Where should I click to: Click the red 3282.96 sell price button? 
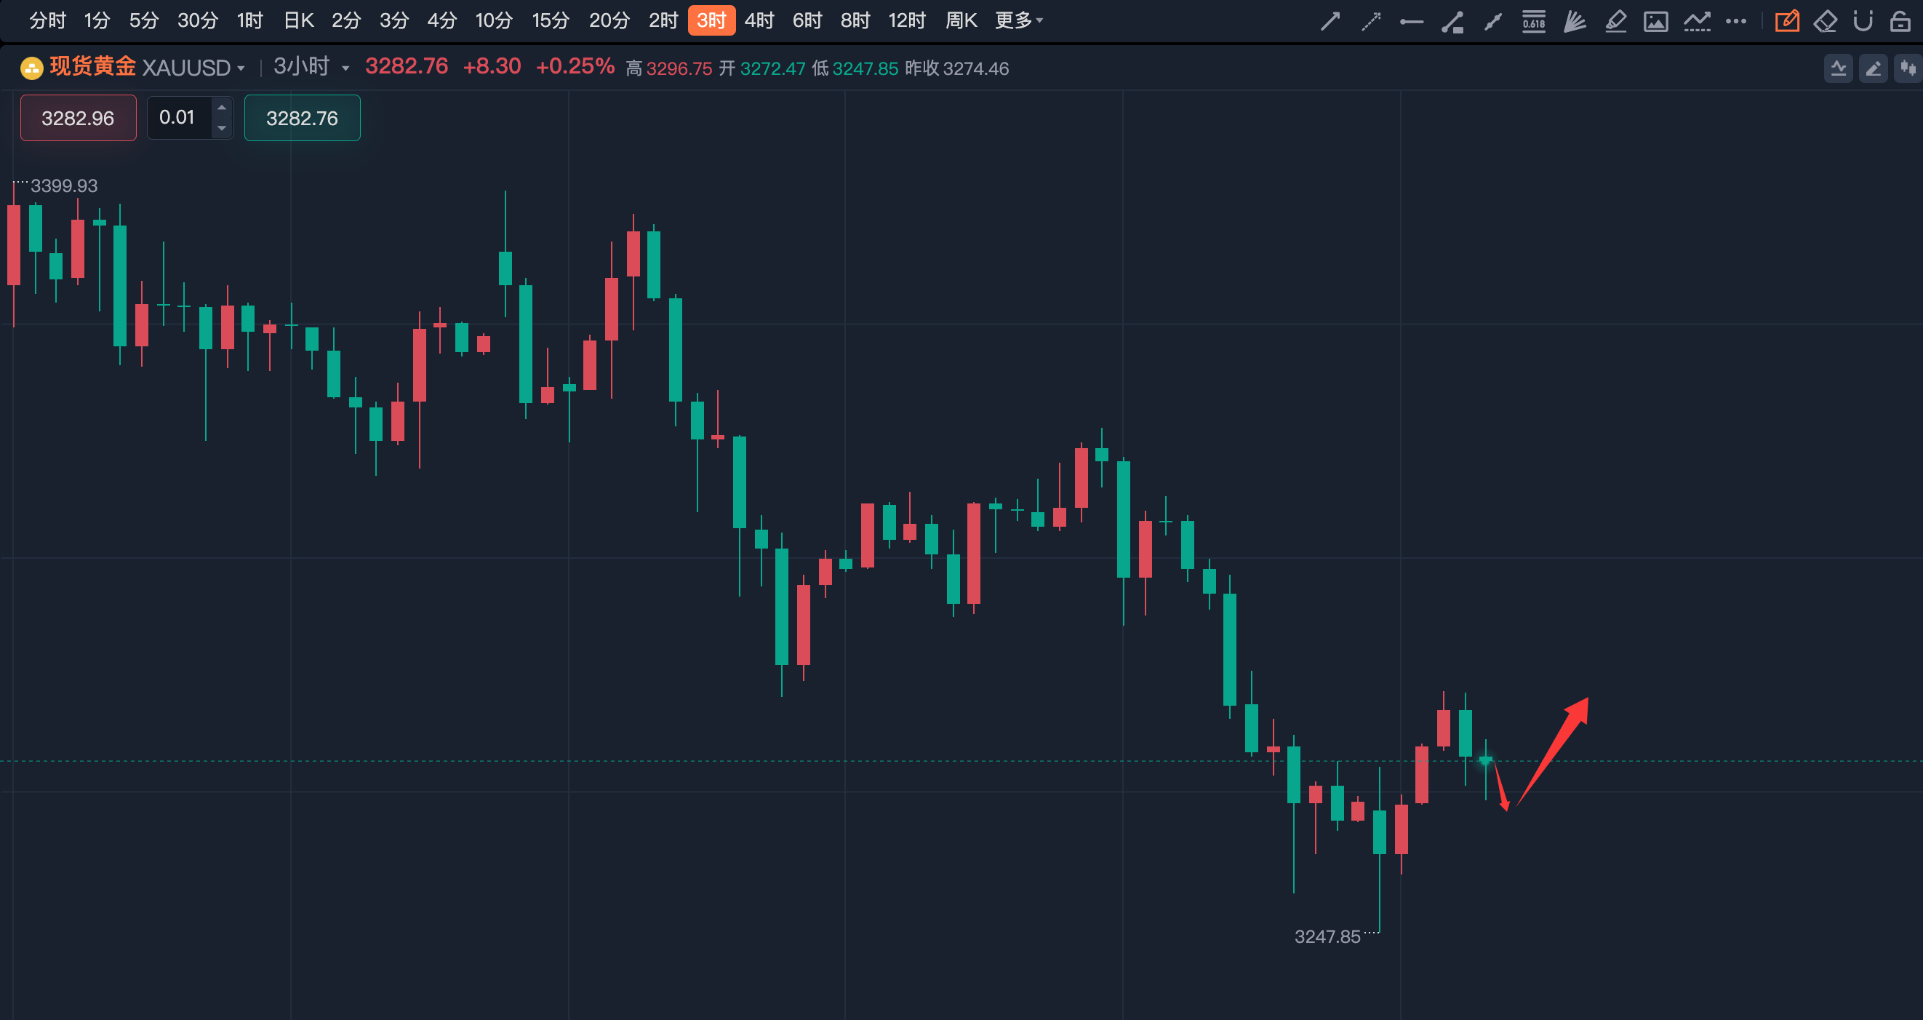pos(78,118)
